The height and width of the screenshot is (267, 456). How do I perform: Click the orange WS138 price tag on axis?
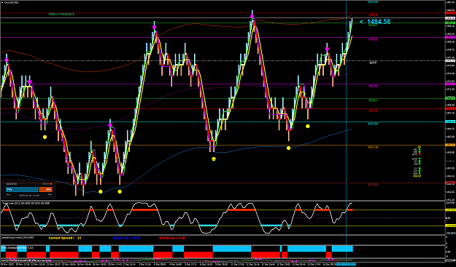(450, 145)
